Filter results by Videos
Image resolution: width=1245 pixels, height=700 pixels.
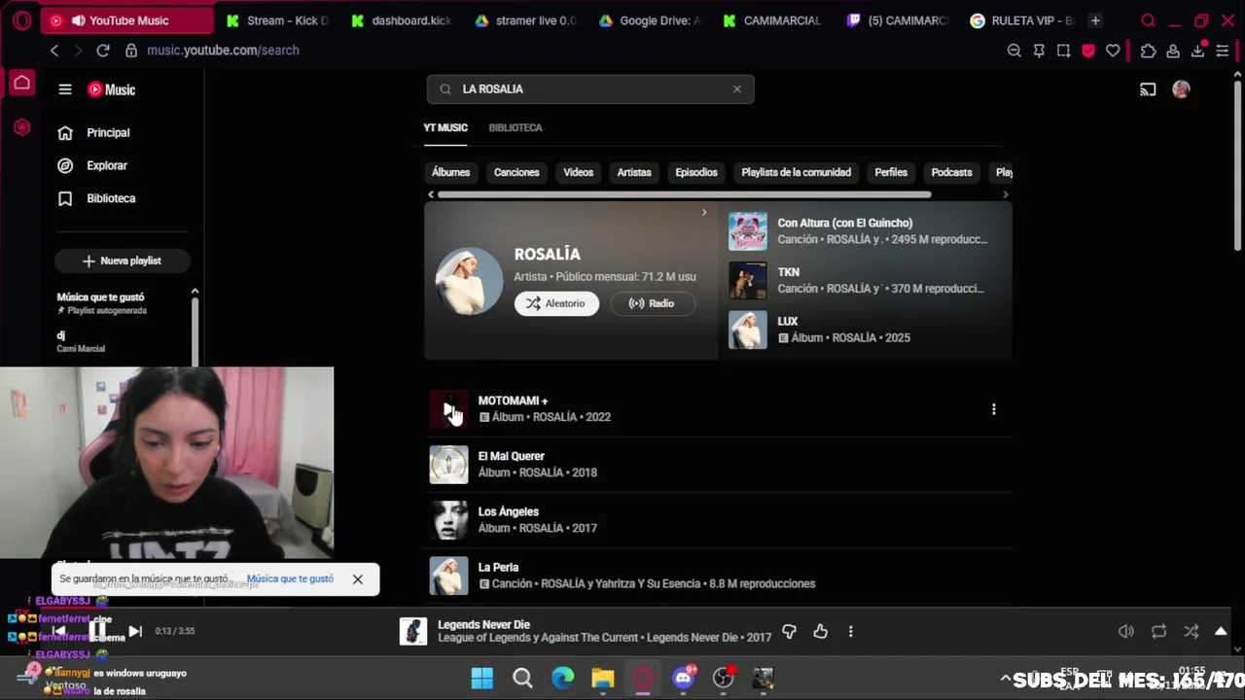click(578, 172)
